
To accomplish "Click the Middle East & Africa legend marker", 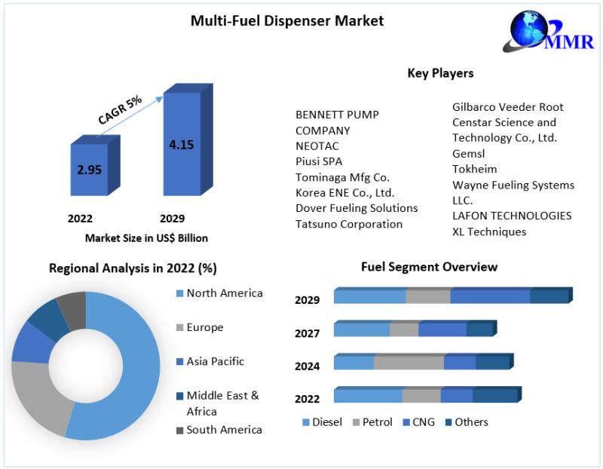I will (179, 396).
